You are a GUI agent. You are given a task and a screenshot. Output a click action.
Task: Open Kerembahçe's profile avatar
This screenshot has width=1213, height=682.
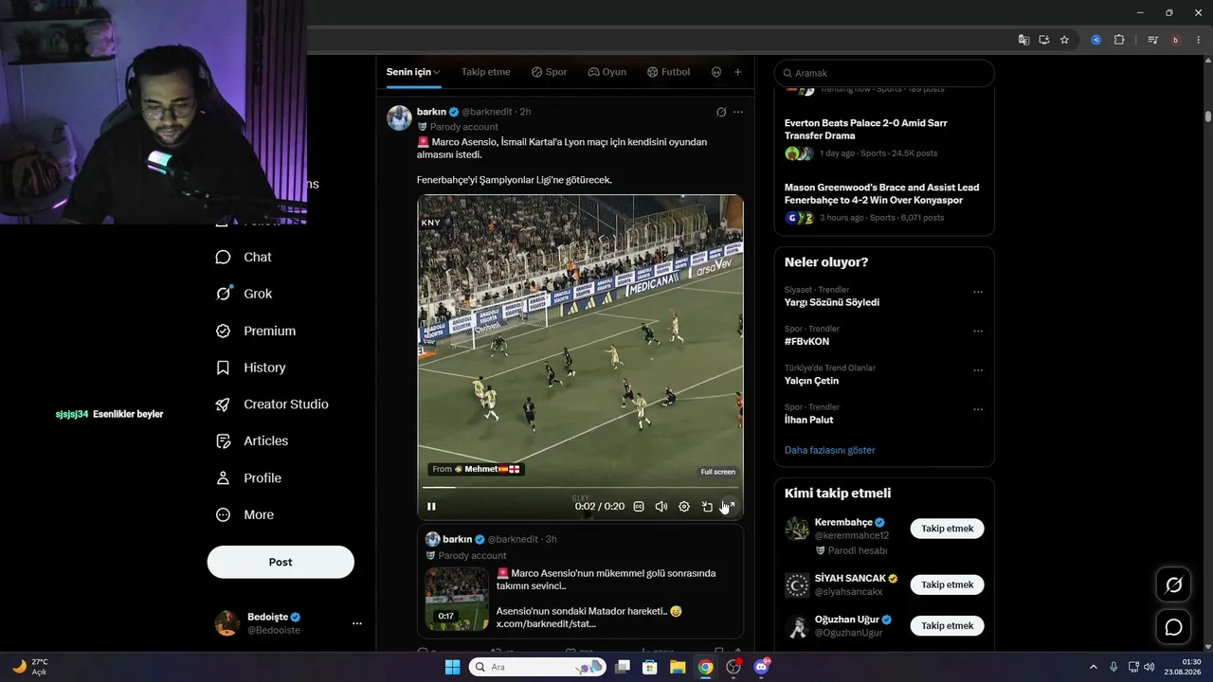797,529
